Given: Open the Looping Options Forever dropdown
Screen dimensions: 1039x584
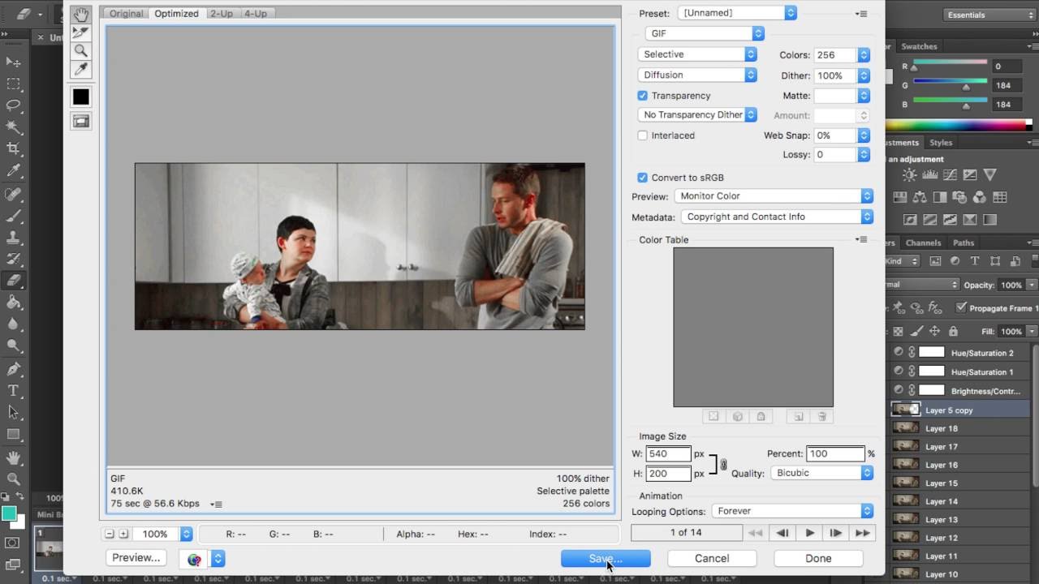Looking at the screenshot, I should (792, 511).
